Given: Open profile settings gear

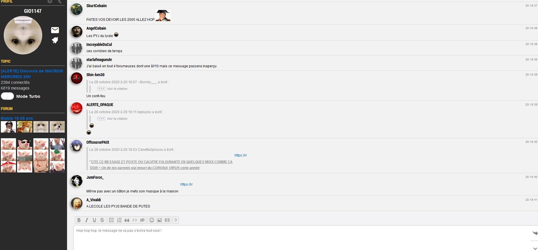Looking at the screenshot, I should [50, 1].
